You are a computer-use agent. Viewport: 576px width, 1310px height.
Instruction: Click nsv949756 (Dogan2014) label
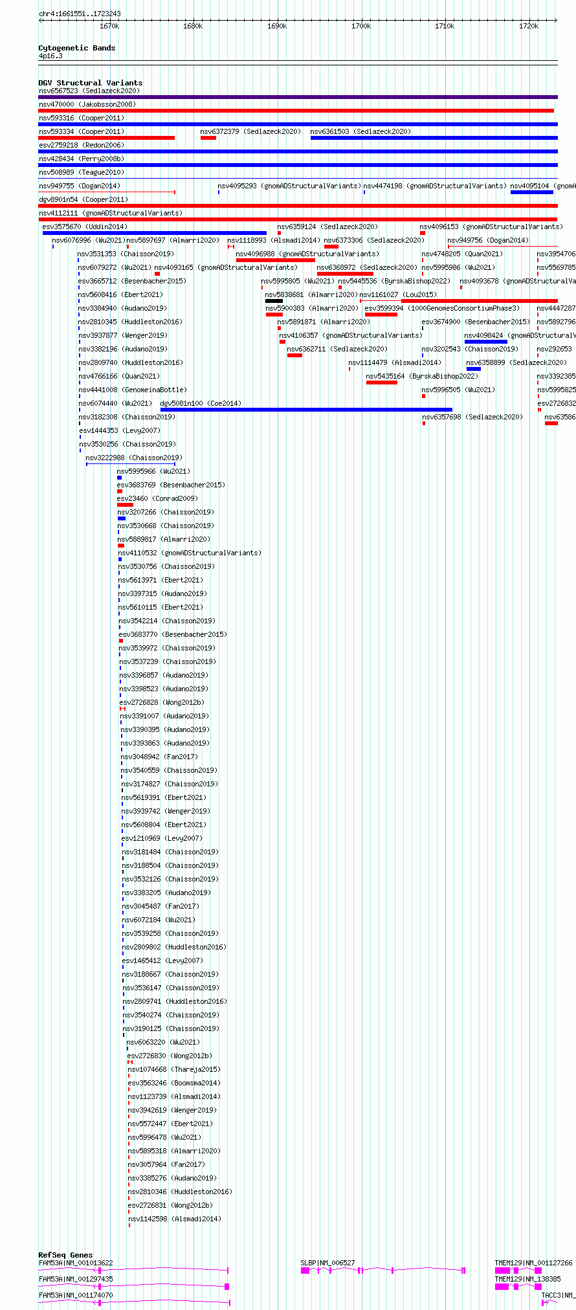click(488, 240)
